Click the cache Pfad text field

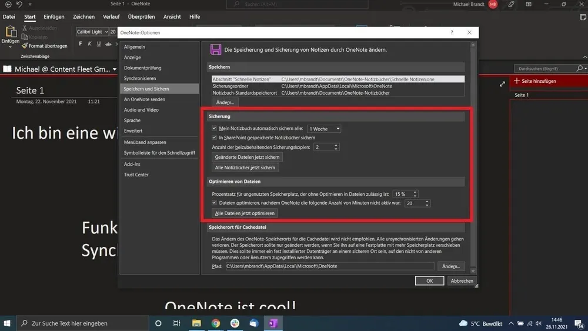[x=330, y=266]
